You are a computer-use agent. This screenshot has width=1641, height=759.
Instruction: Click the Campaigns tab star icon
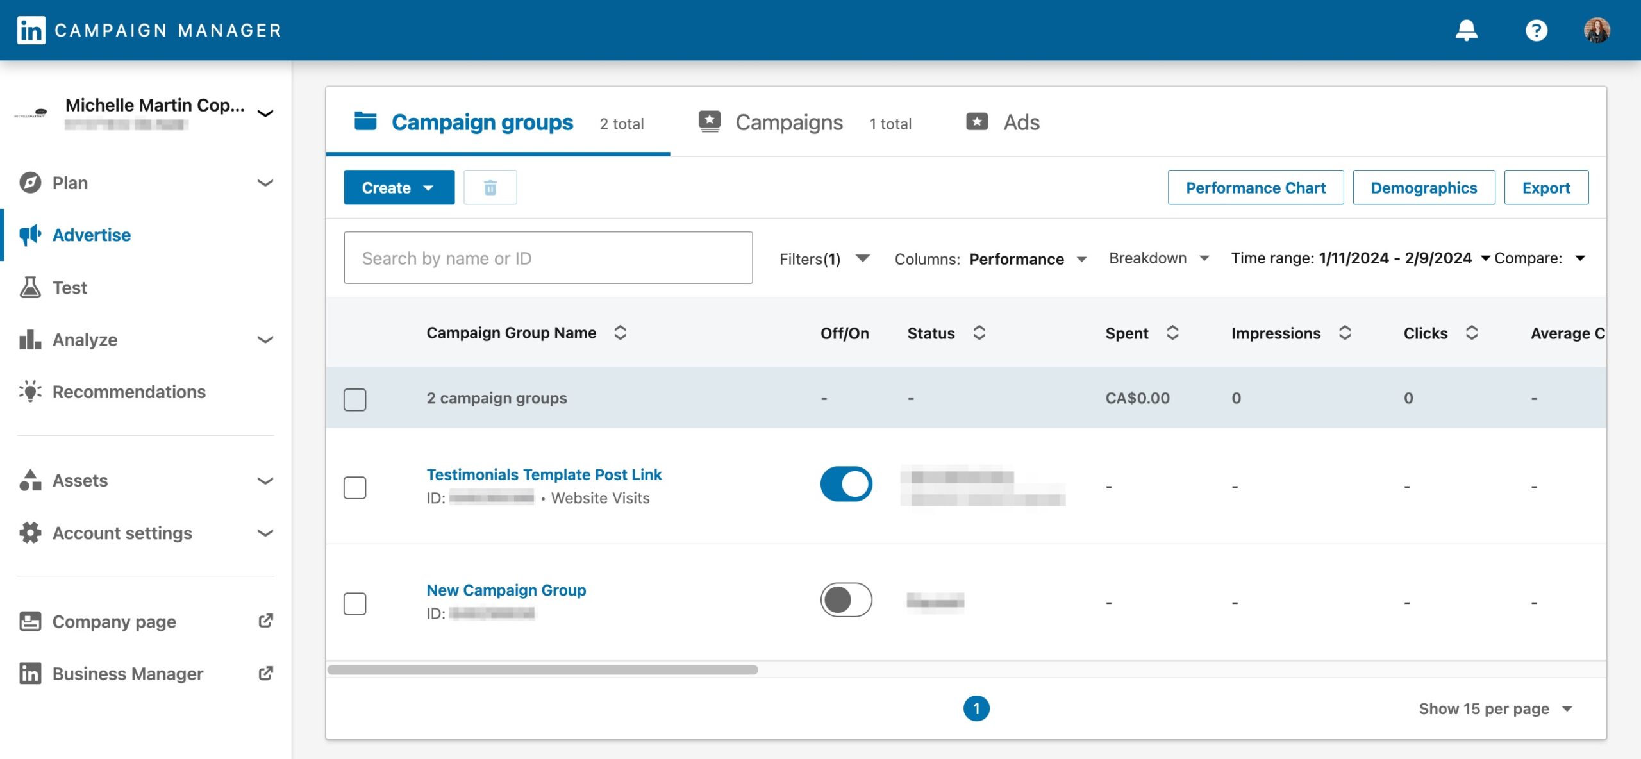(710, 121)
